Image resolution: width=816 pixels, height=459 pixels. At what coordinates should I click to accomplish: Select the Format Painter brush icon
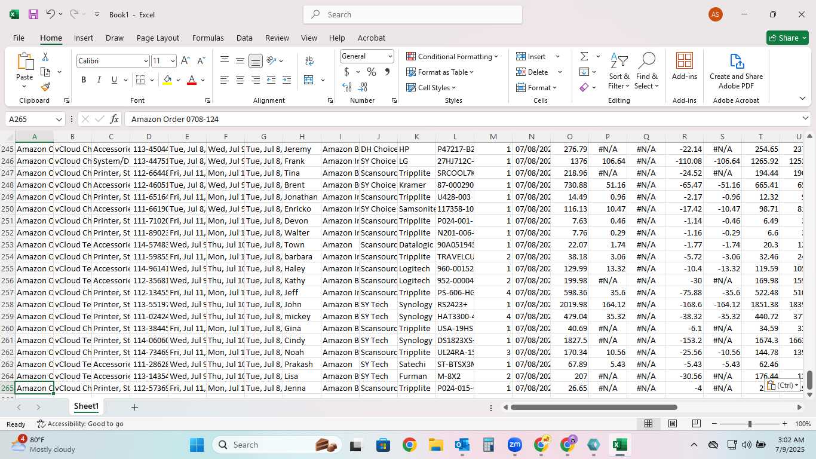click(46, 87)
